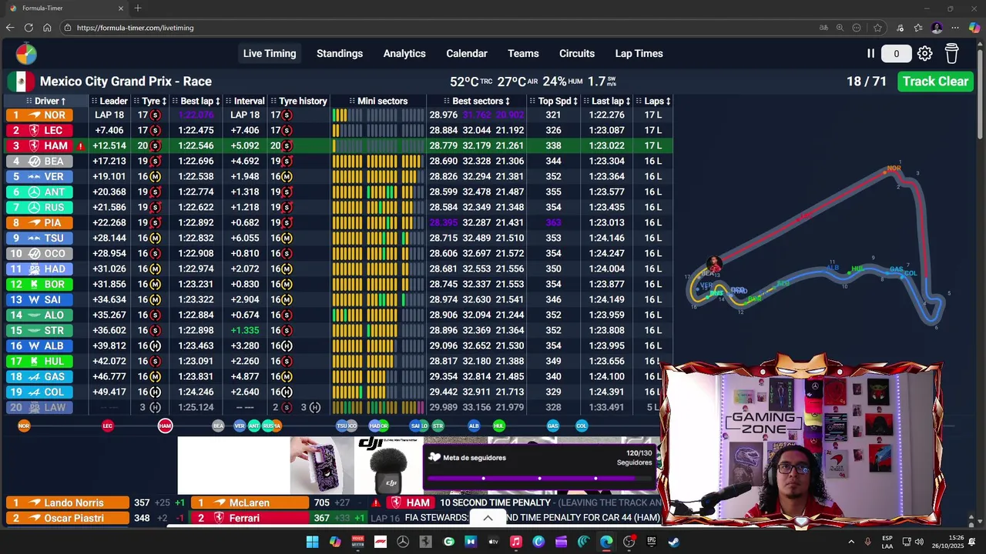The image size is (986, 554).
Task: Click the browser home icon
Action: click(47, 28)
